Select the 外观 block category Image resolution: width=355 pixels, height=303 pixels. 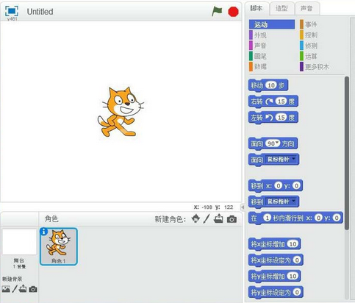[x=258, y=35]
